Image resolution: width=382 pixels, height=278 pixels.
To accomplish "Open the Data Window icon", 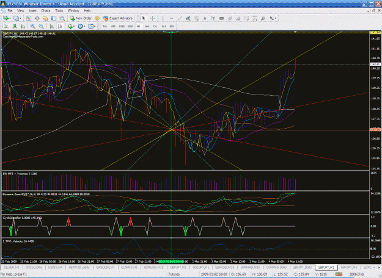I will click(x=37, y=18).
